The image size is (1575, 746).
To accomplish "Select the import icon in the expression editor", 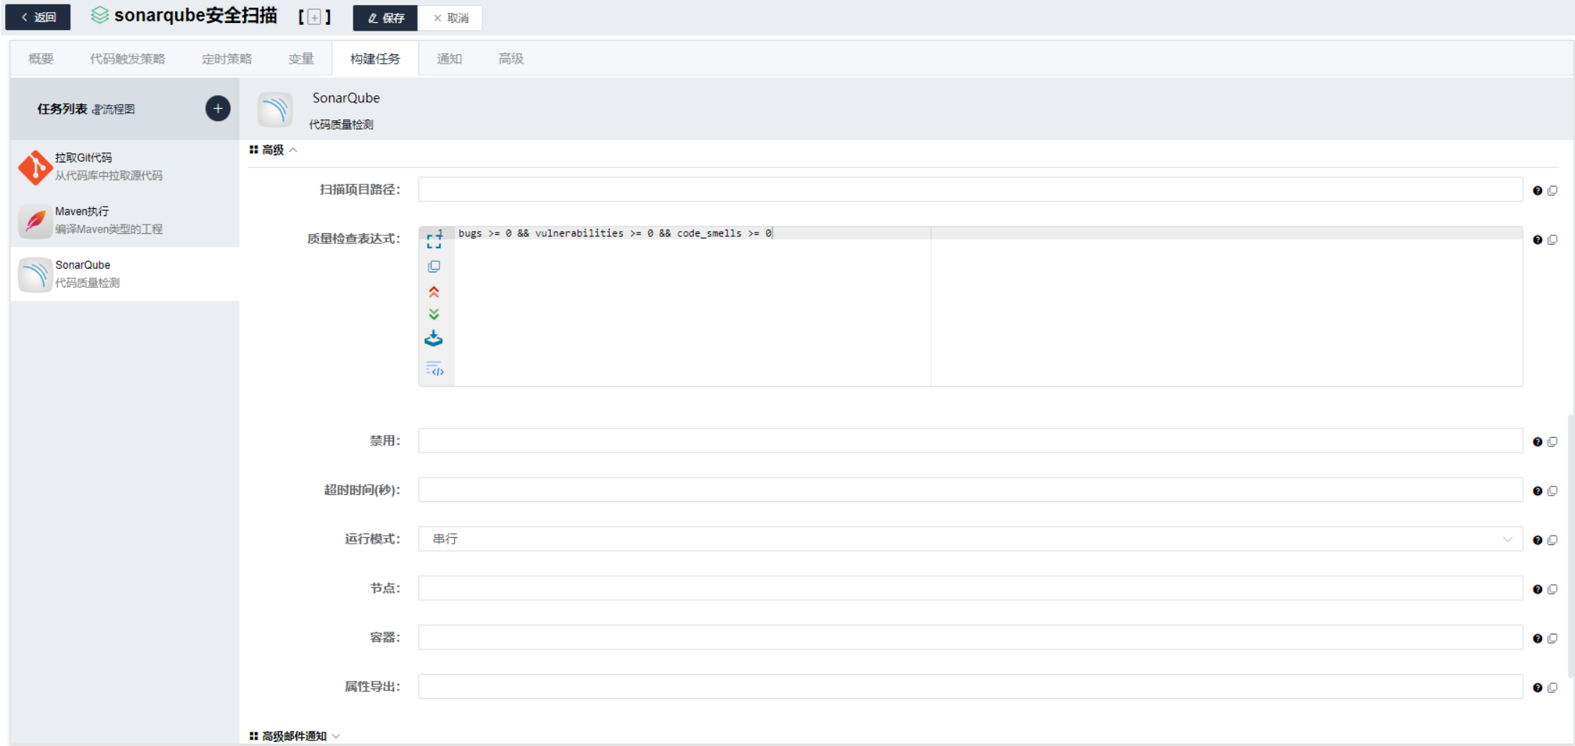I will 434,338.
